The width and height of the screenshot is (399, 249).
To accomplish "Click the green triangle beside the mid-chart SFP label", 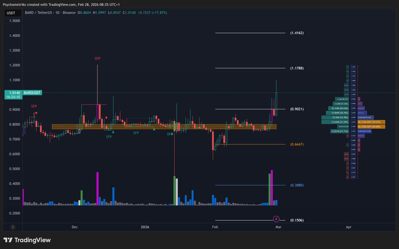I will click(x=154, y=129).
